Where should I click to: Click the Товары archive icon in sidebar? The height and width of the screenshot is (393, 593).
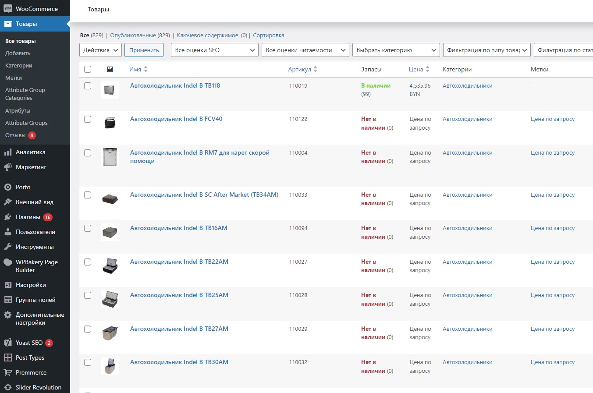point(8,24)
